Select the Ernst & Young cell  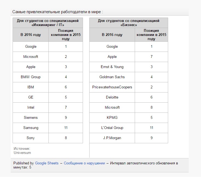[112, 67]
